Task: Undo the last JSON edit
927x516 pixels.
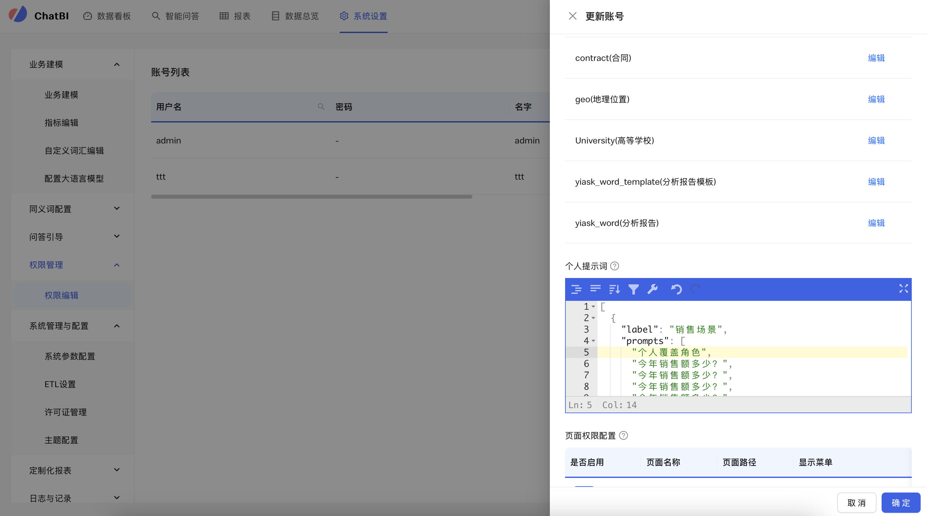Action: click(676, 289)
